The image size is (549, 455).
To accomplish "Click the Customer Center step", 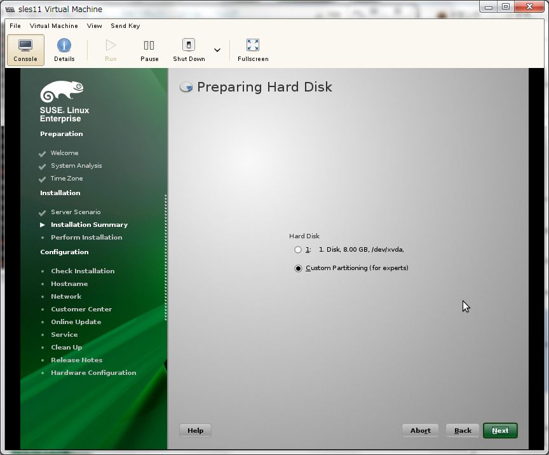I will coord(81,309).
